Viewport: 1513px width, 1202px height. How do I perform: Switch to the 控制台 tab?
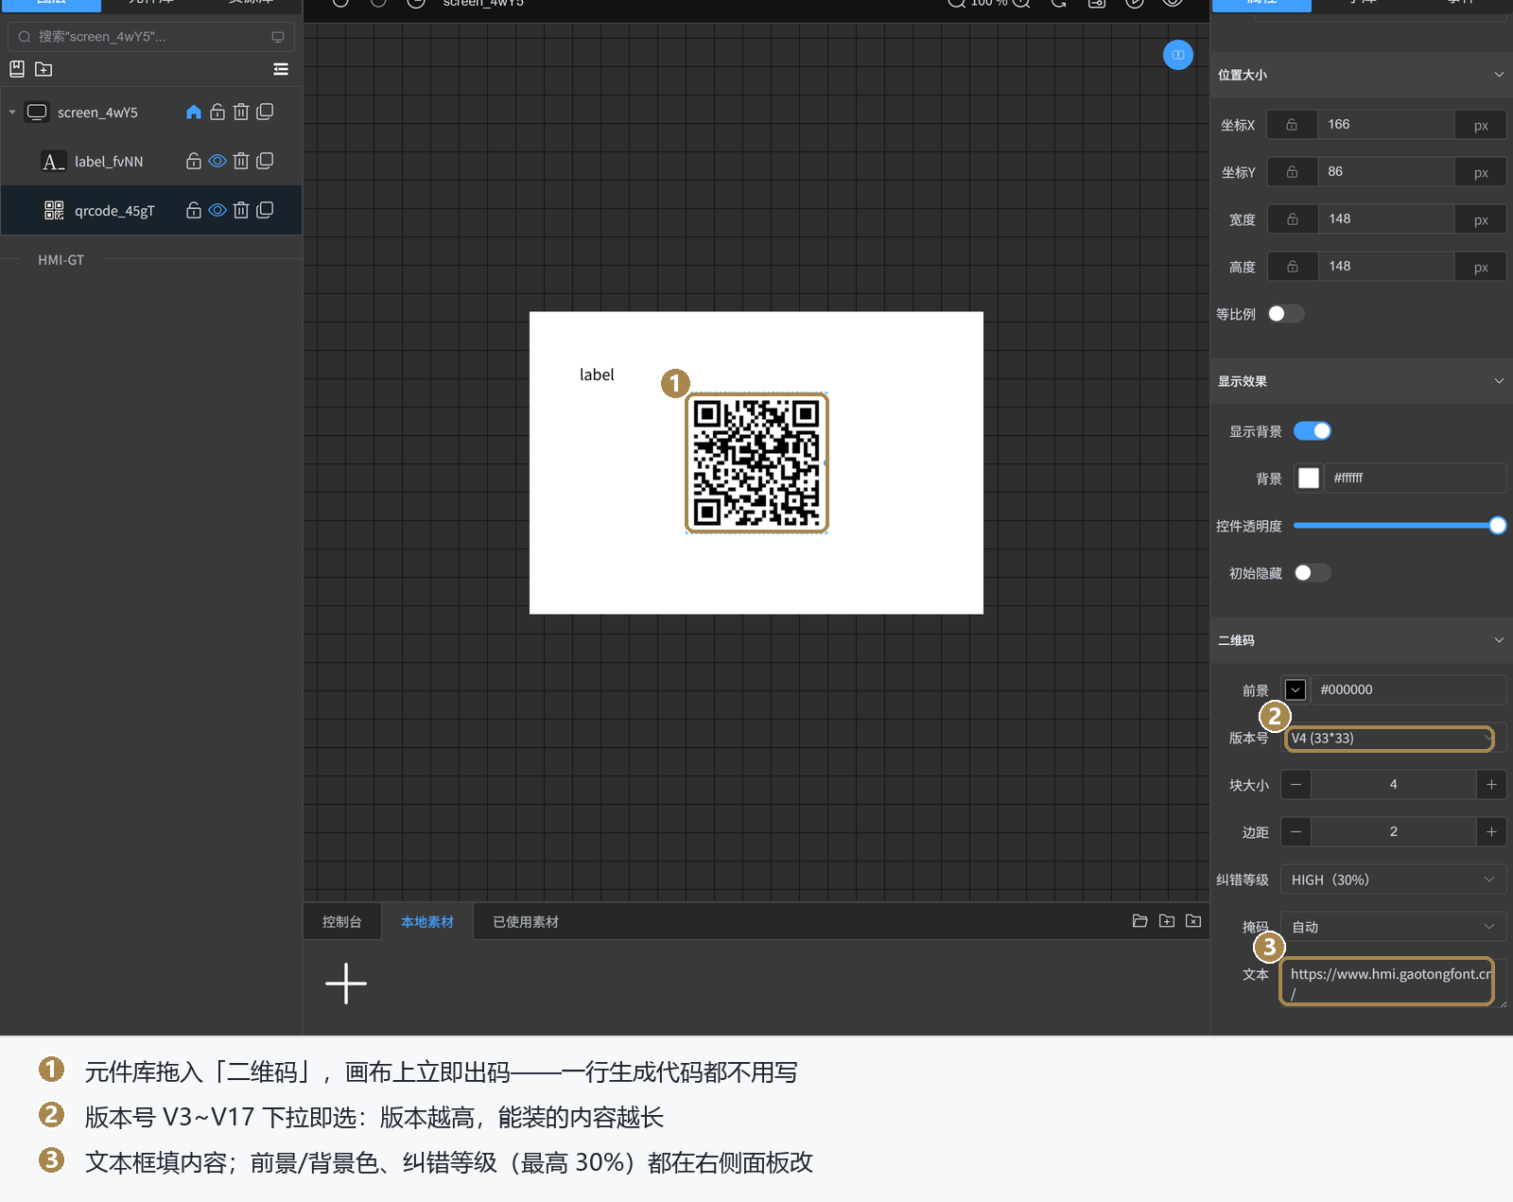(342, 922)
